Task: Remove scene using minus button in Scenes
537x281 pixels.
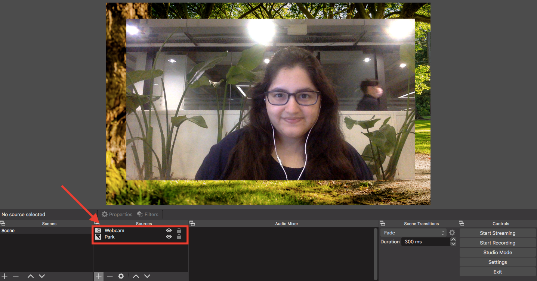Action: click(x=16, y=276)
